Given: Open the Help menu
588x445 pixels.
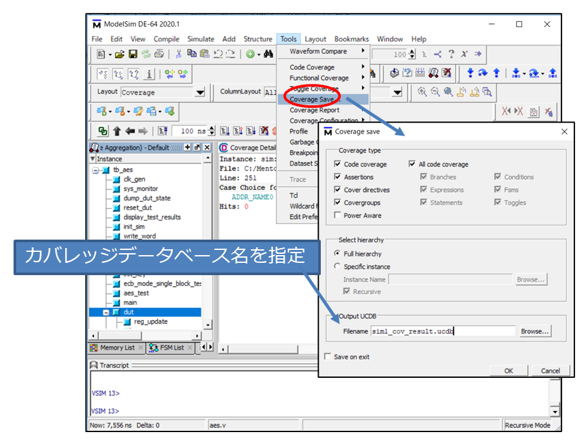Looking at the screenshot, I should coord(418,39).
